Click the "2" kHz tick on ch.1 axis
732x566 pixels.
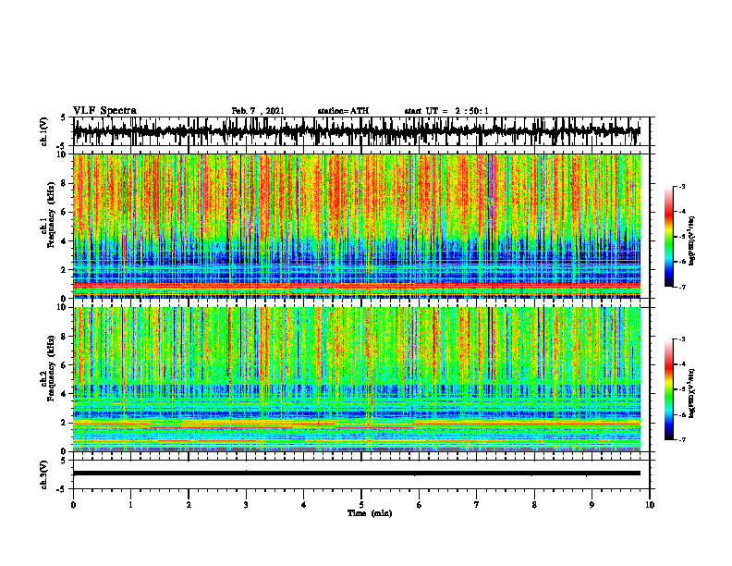pos(65,270)
